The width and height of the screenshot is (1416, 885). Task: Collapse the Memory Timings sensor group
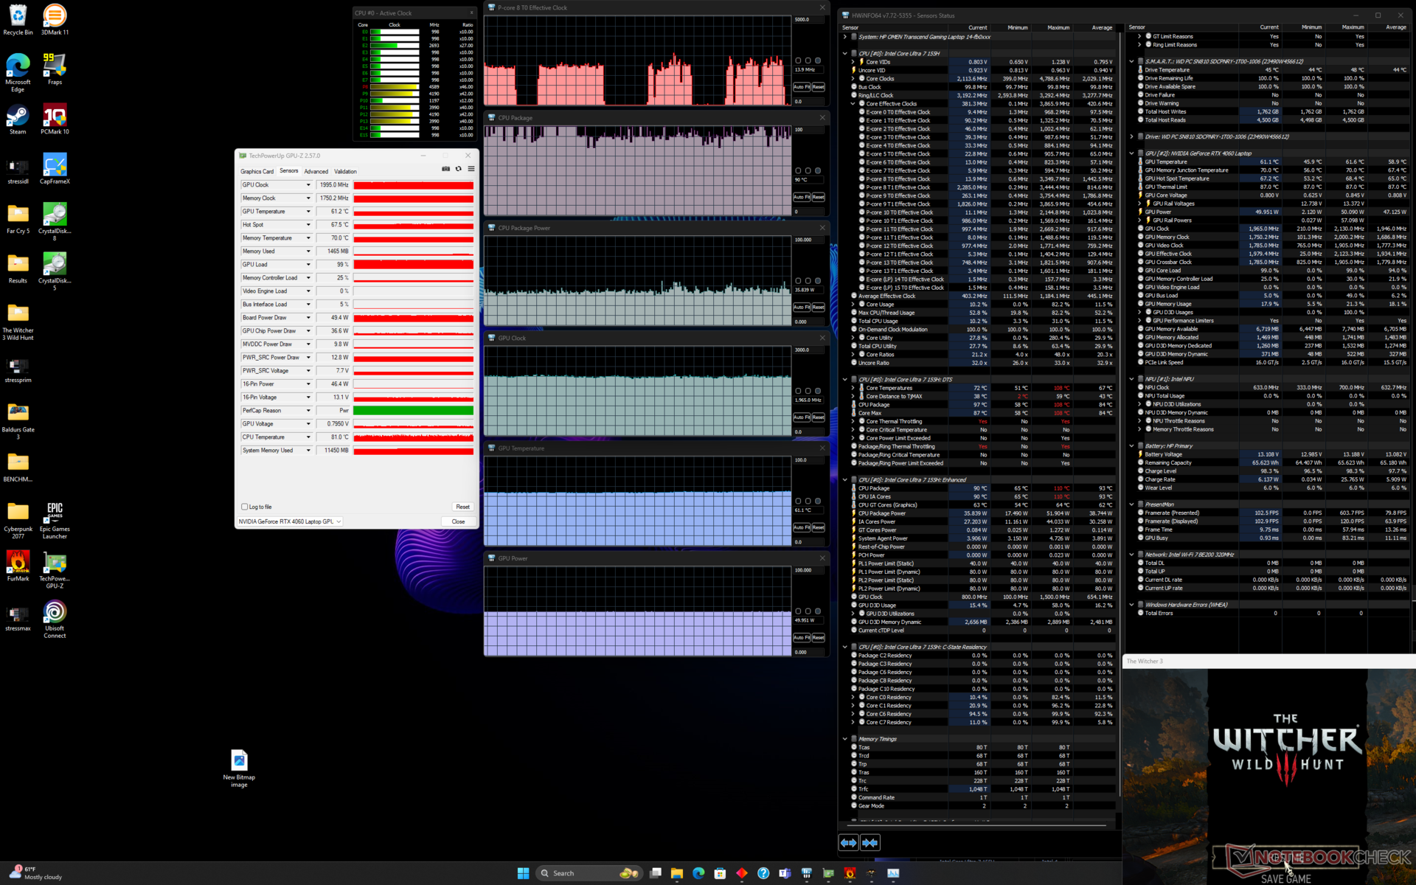[x=845, y=739]
